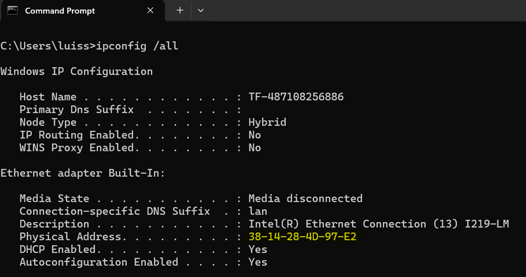Close the Command Prompt tab

[151, 10]
